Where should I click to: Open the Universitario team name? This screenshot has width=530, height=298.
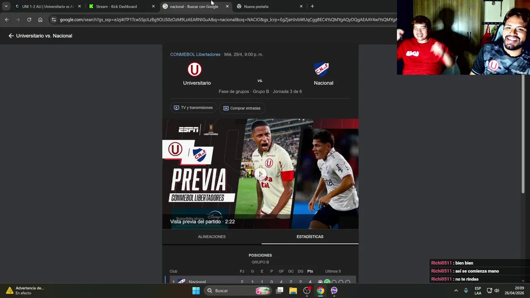pyautogui.click(x=197, y=83)
